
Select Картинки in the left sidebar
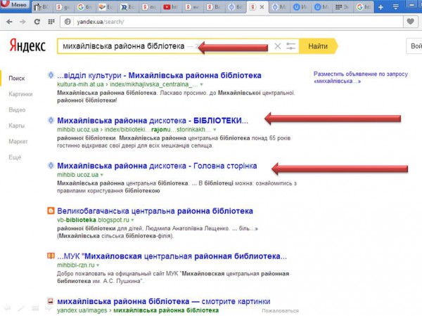point(20,94)
